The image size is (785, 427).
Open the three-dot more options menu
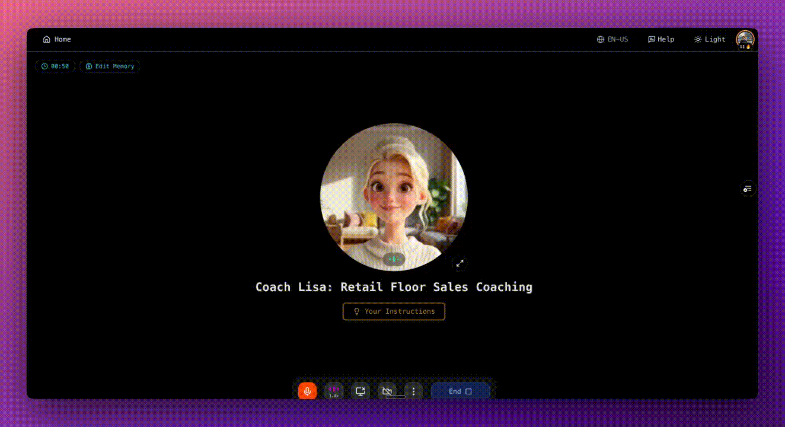413,391
